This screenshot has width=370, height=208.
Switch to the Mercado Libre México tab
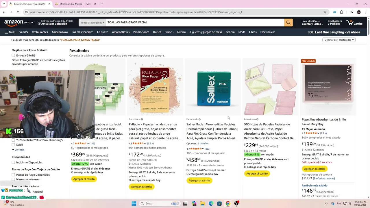point(75,4)
